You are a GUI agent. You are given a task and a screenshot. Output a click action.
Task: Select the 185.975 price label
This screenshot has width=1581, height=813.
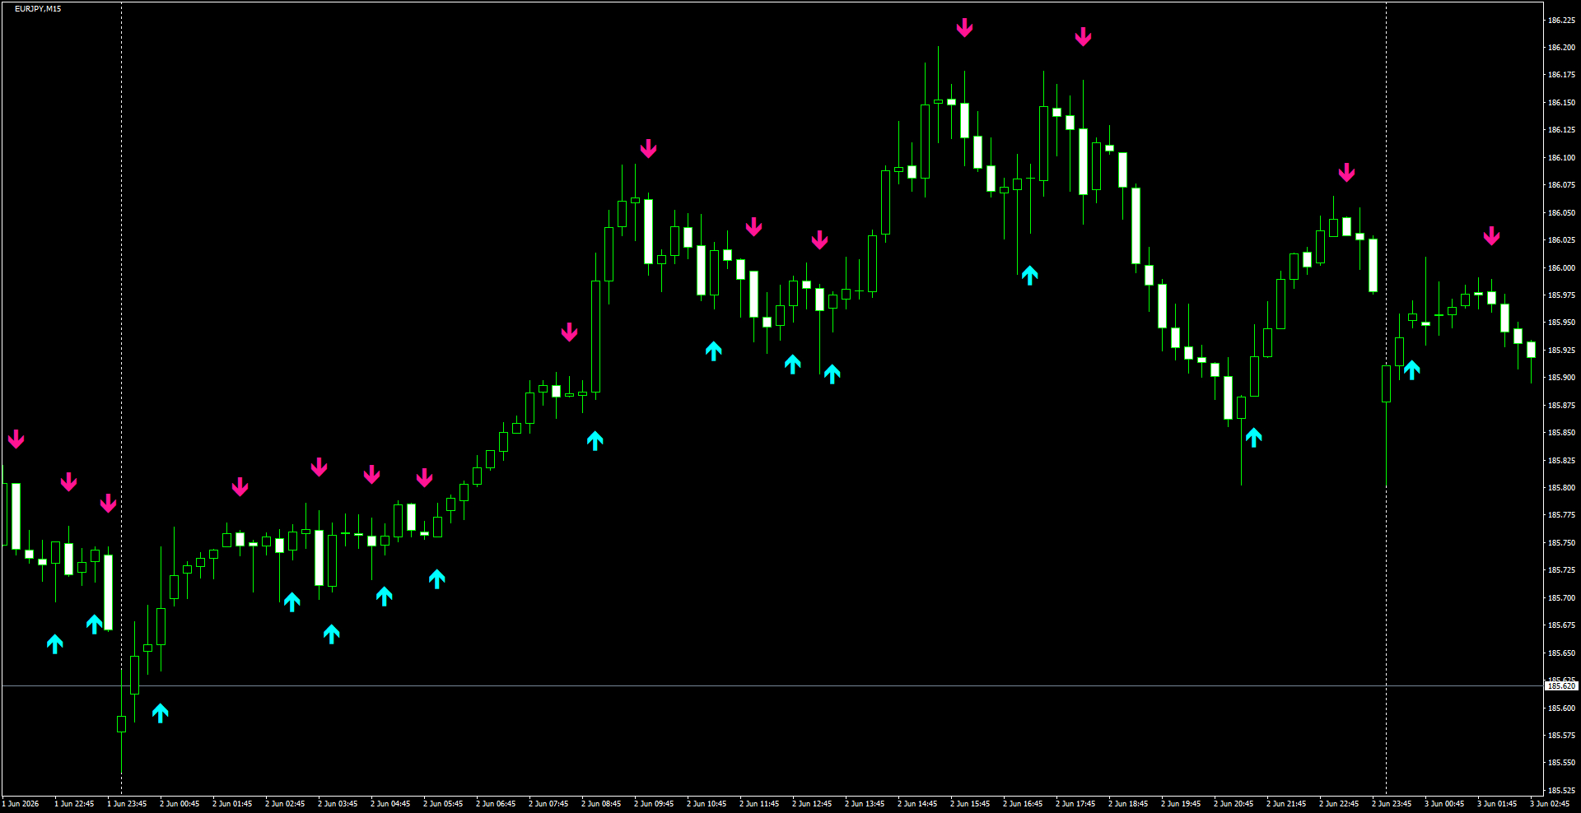click(x=1561, y=295)
